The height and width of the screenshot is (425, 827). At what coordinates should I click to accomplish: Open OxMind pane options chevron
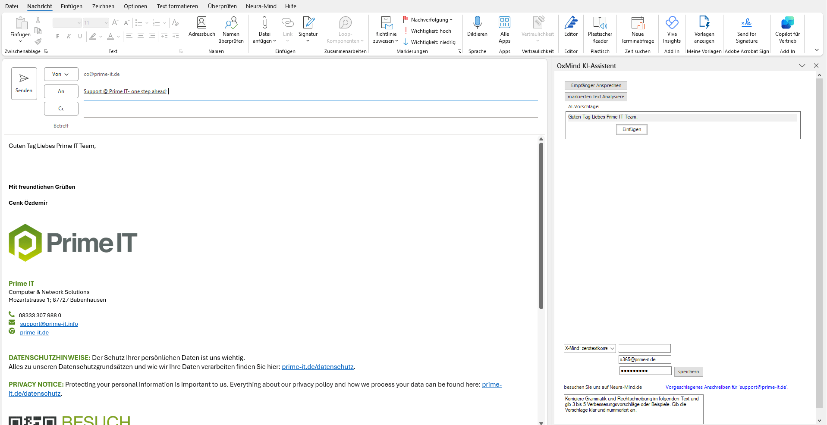tap(802, 66)
